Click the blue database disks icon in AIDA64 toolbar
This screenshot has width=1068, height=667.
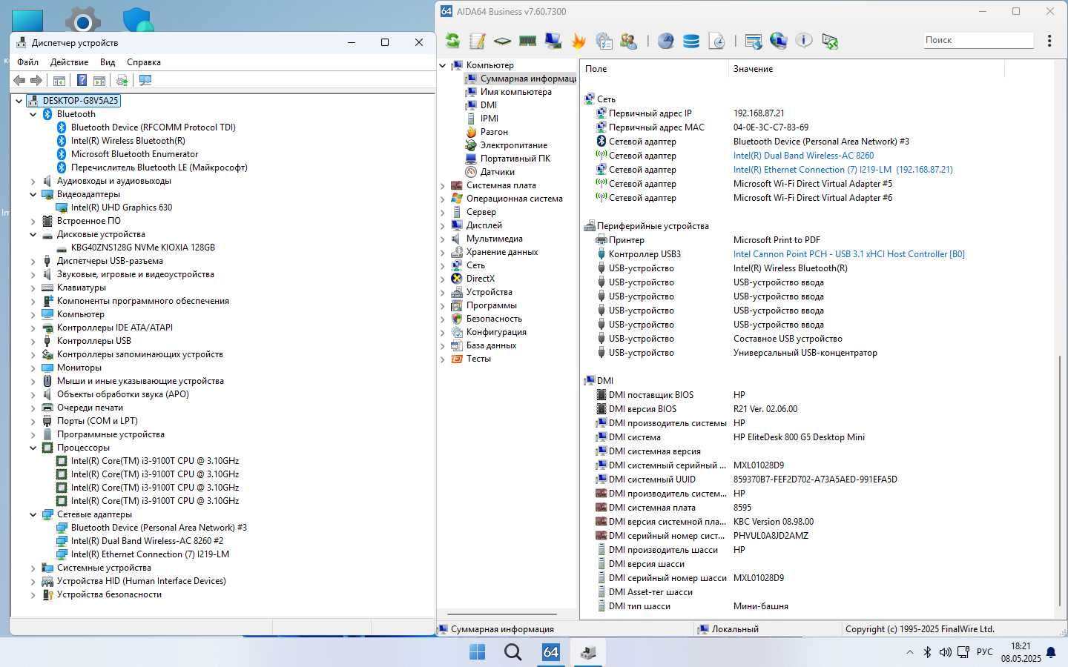coord(691,41)
